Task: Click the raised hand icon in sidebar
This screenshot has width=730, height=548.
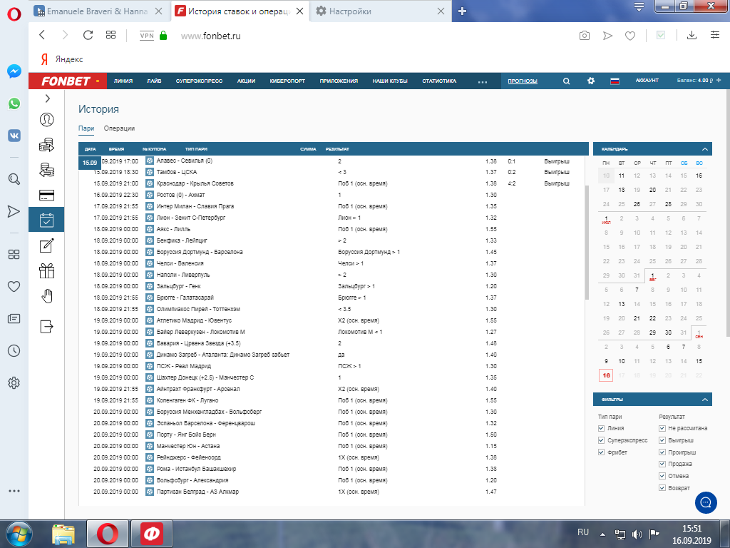Action: tap(47, 295)
